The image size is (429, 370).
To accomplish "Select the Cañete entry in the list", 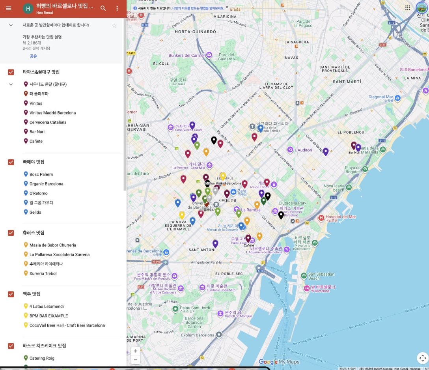I will [36, 141].
